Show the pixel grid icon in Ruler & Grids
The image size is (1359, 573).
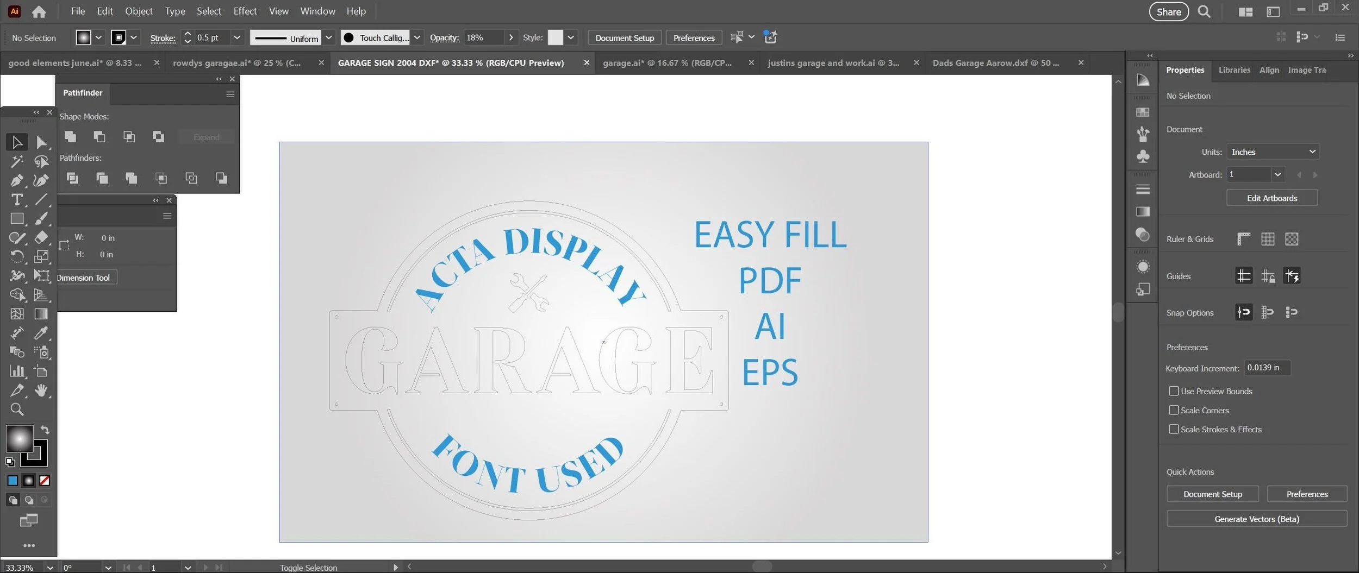(1292, 239)
